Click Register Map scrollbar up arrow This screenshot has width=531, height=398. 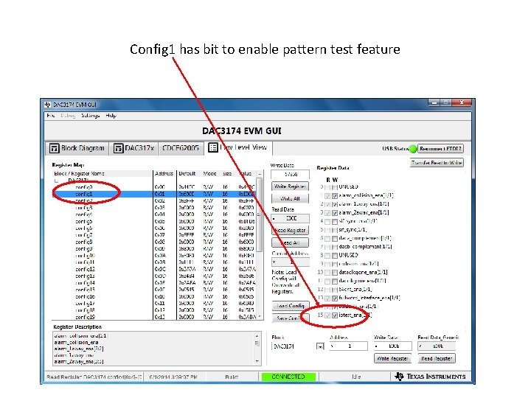pos(260,174)
